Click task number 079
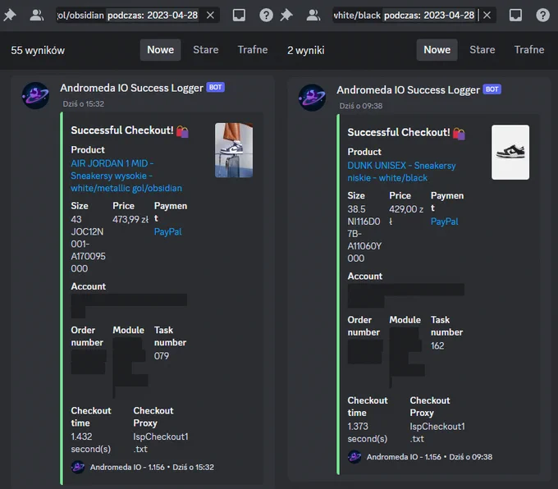The height and width of the screenshot is (489, 558). 162,356
